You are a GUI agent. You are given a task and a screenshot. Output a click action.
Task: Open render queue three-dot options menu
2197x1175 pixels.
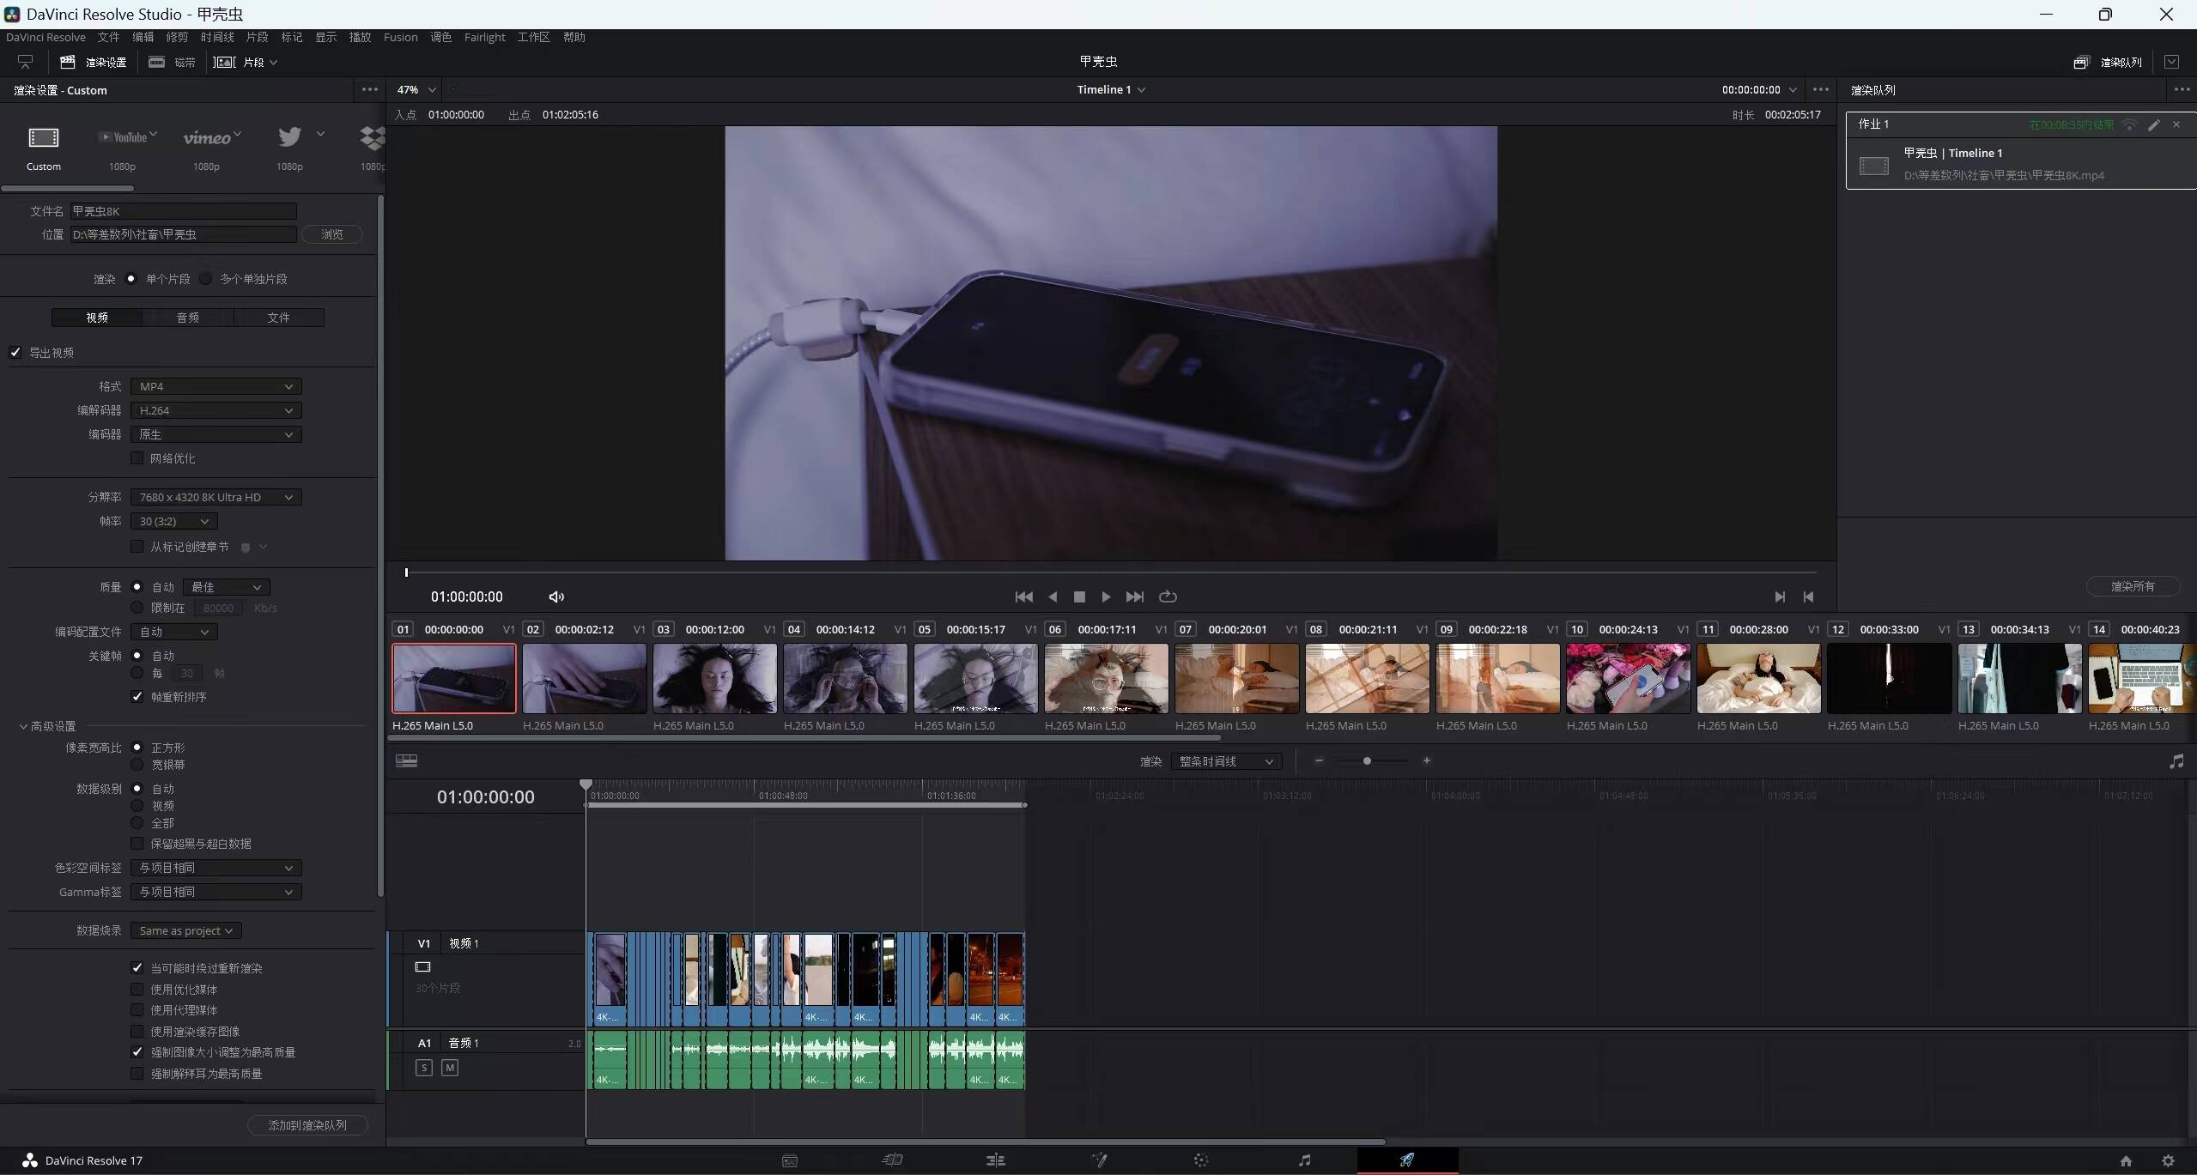click(x=2182, y=89)
